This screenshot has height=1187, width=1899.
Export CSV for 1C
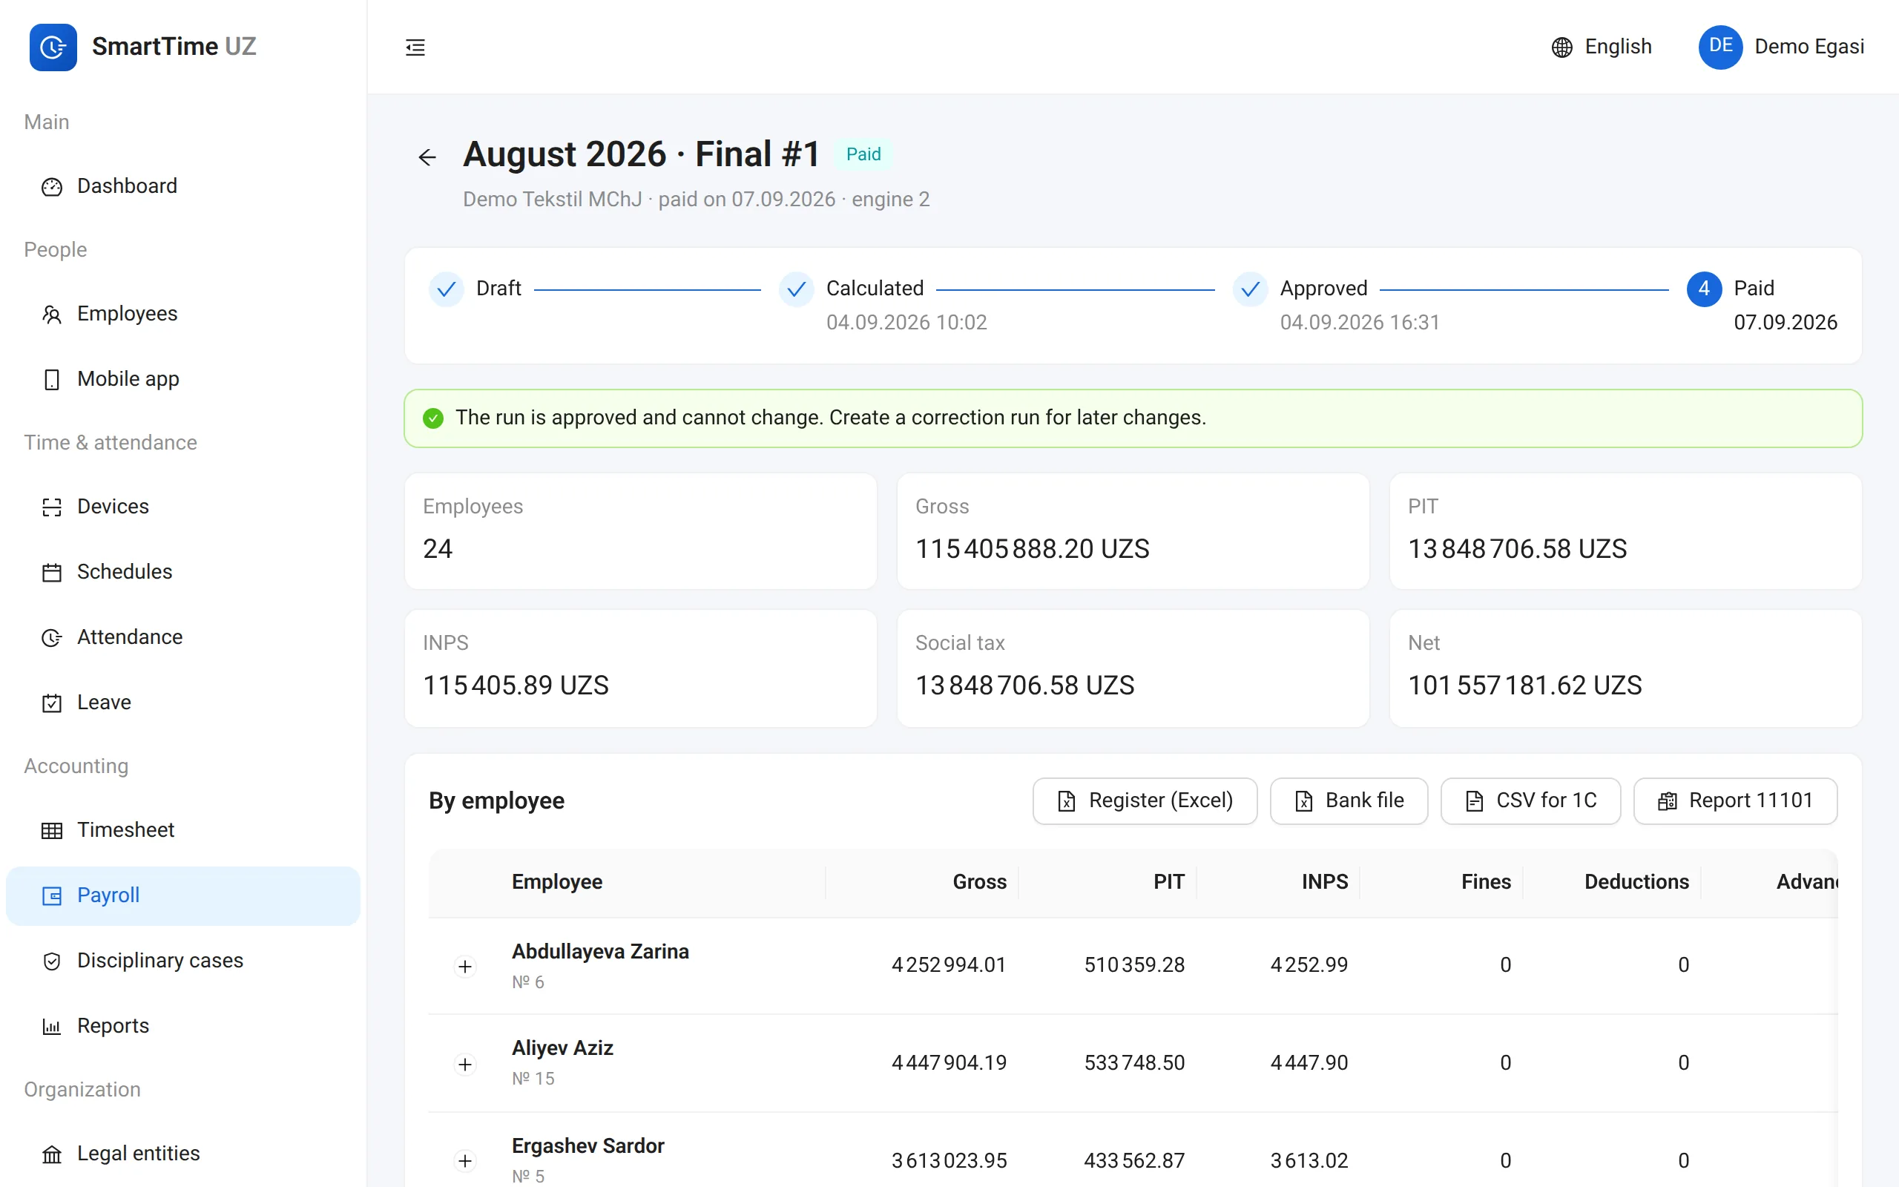point(1530,800)
